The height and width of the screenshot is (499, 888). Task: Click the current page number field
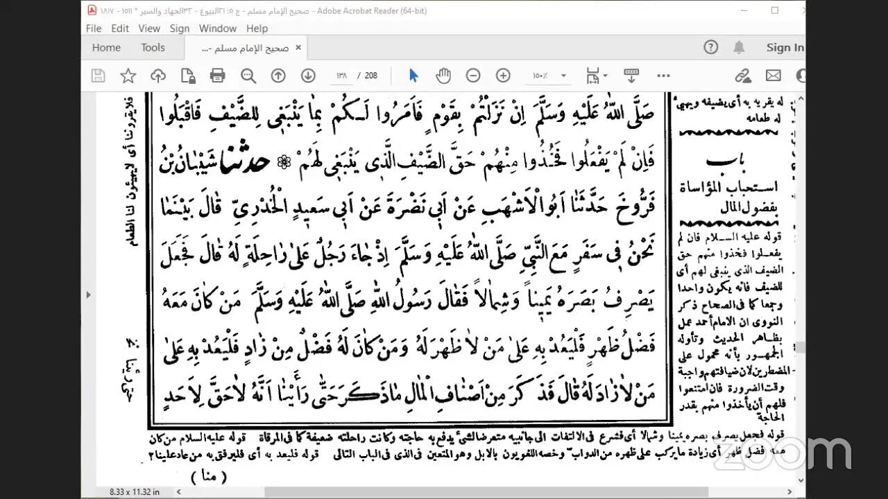coord(341,76)
